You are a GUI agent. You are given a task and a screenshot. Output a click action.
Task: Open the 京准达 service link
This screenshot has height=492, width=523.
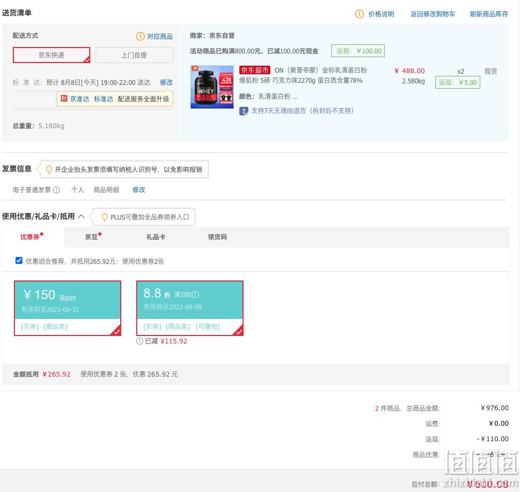(x=80, y=99)
